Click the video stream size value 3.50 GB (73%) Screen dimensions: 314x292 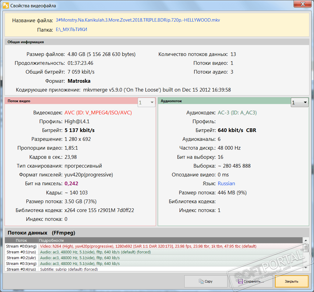tap(80, 201)
